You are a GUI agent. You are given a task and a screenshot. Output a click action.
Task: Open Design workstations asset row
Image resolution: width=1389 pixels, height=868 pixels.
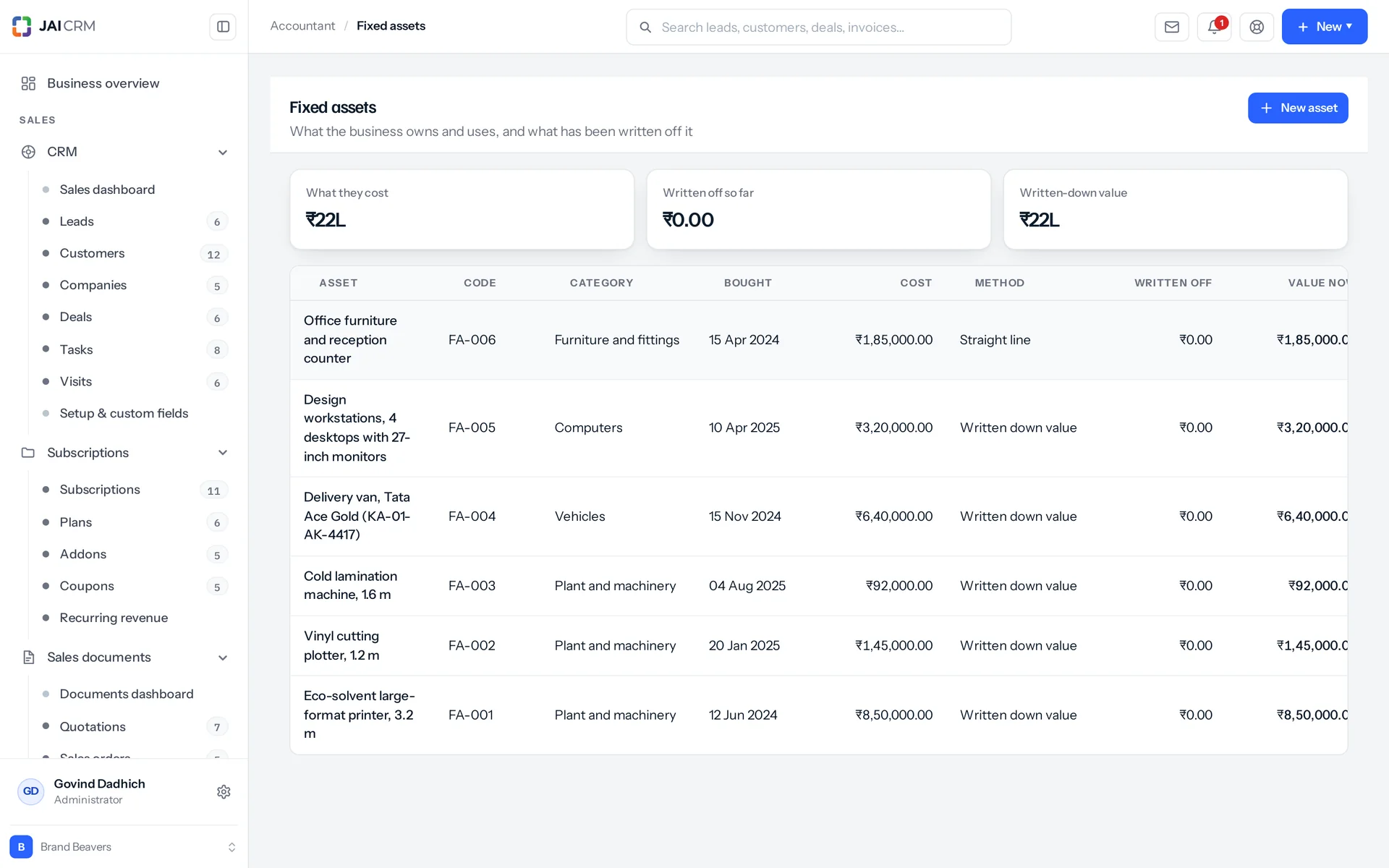(357, 428)
